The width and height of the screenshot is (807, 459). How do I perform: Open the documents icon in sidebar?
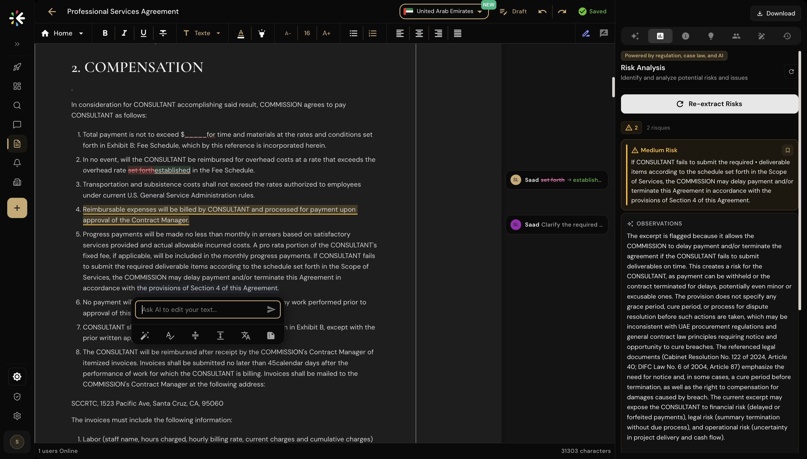(x=17, y=144)
